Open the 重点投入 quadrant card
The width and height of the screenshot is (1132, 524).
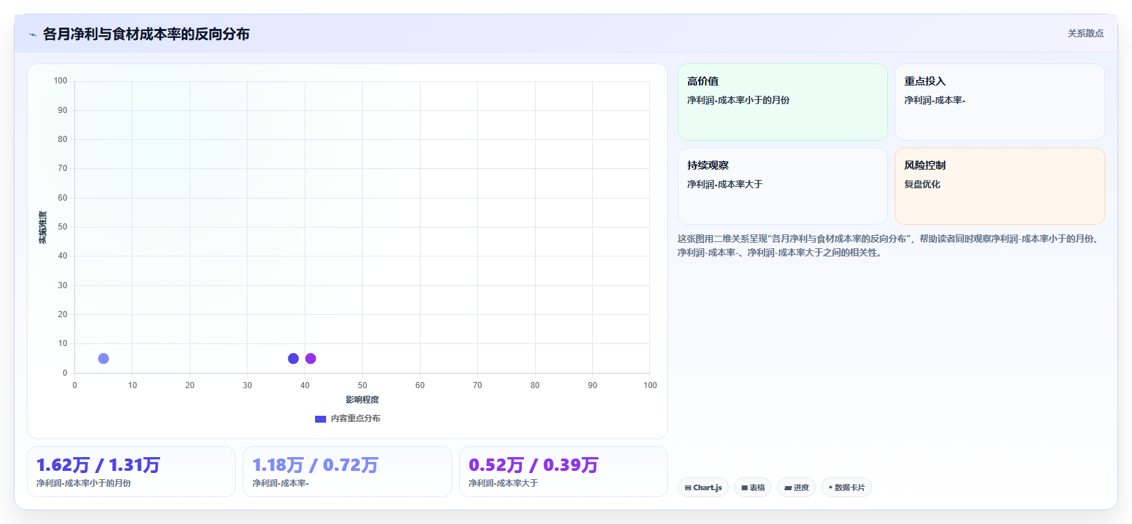pos(1000,102)
